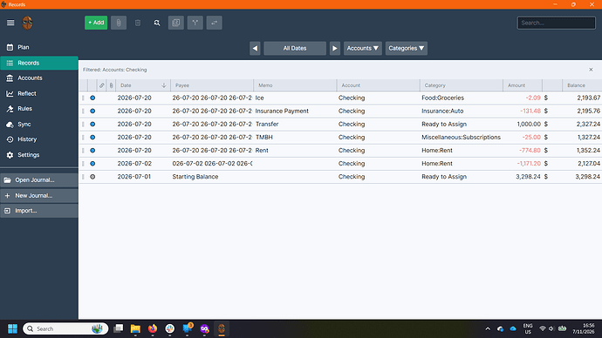
Task: Click the Import button
Action: coord(39,211)
